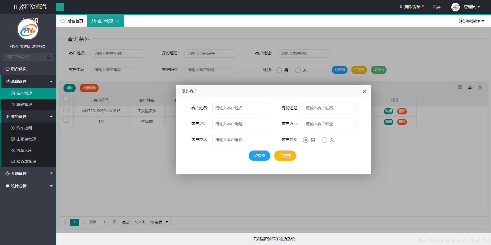The height and width of the screenshot is (245, 491).
Task: Open 检查单管理 in the sidebar
Action: (28, 161)
